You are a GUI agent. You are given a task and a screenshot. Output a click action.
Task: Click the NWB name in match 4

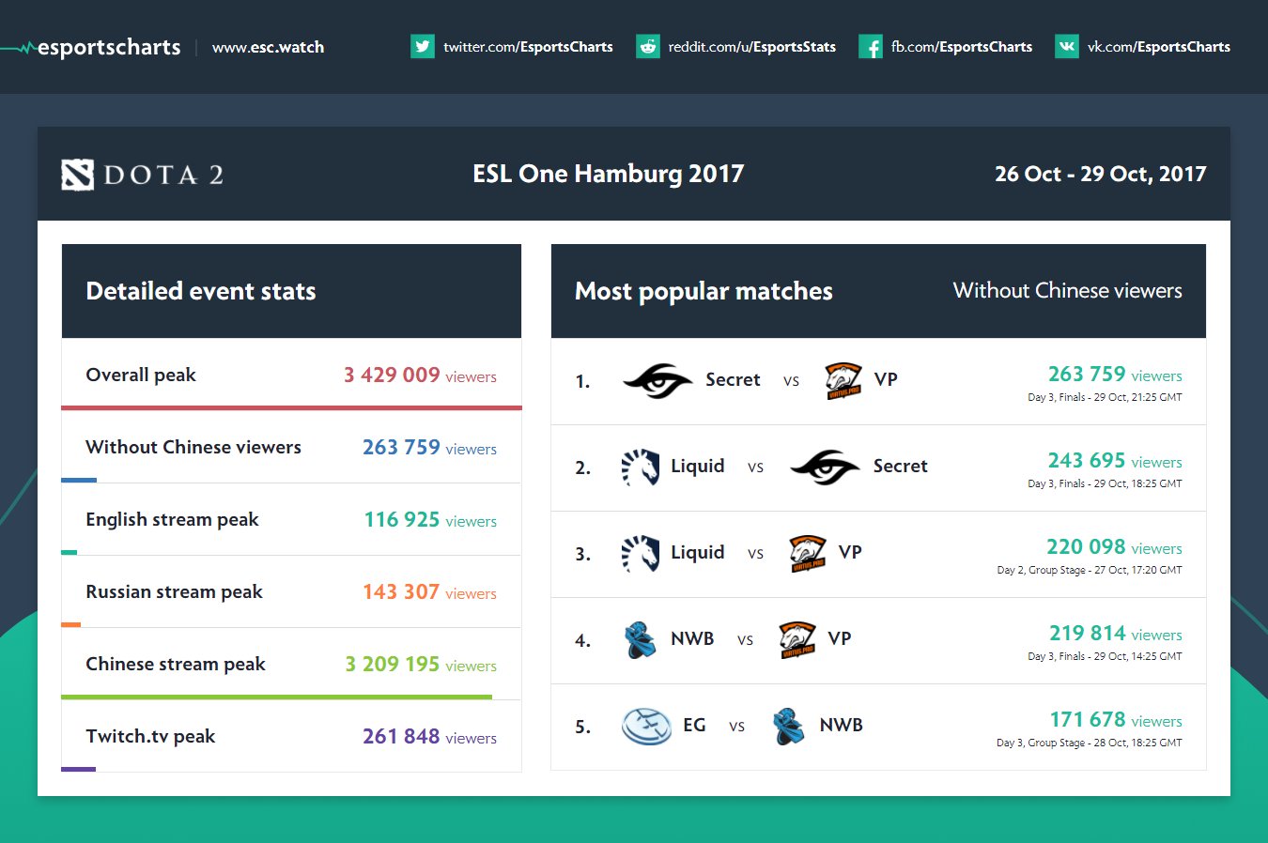(692, 638)
